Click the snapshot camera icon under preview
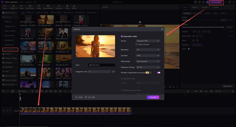The width and height of the screenshot is (236, 127). (170, 87)
